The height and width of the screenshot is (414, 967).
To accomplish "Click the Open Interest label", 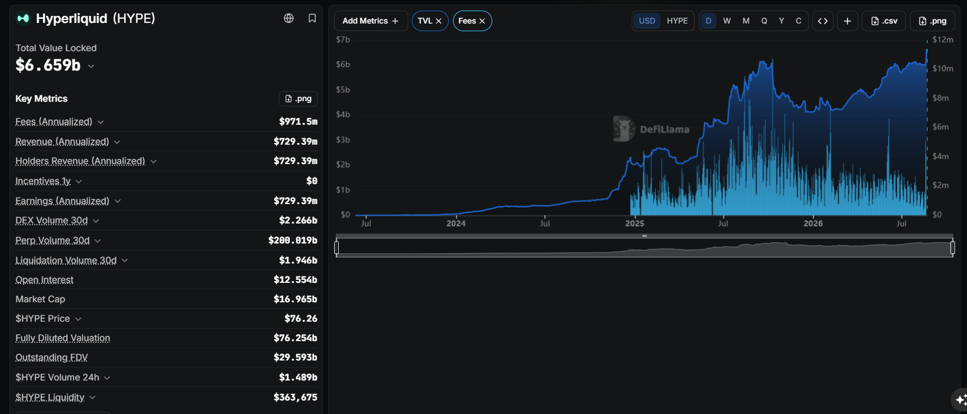I will (44, 280).
